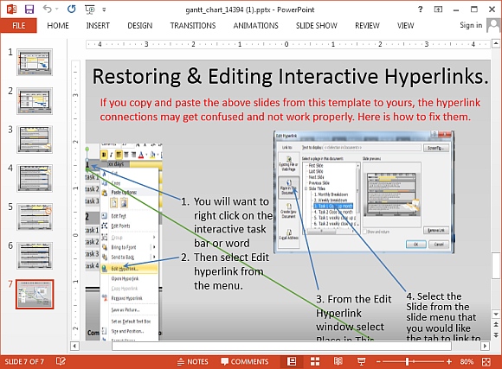Click step 3 text 'From the Edit Hyperlink window'
502x369 pixels.
(353, 316)
